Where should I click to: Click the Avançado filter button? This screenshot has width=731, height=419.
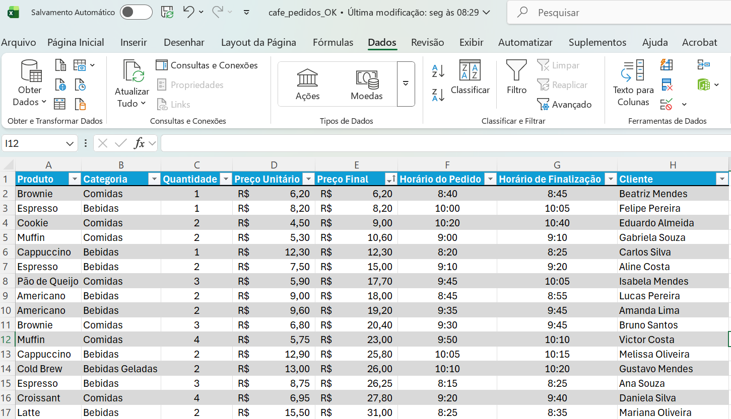[564, 105]
